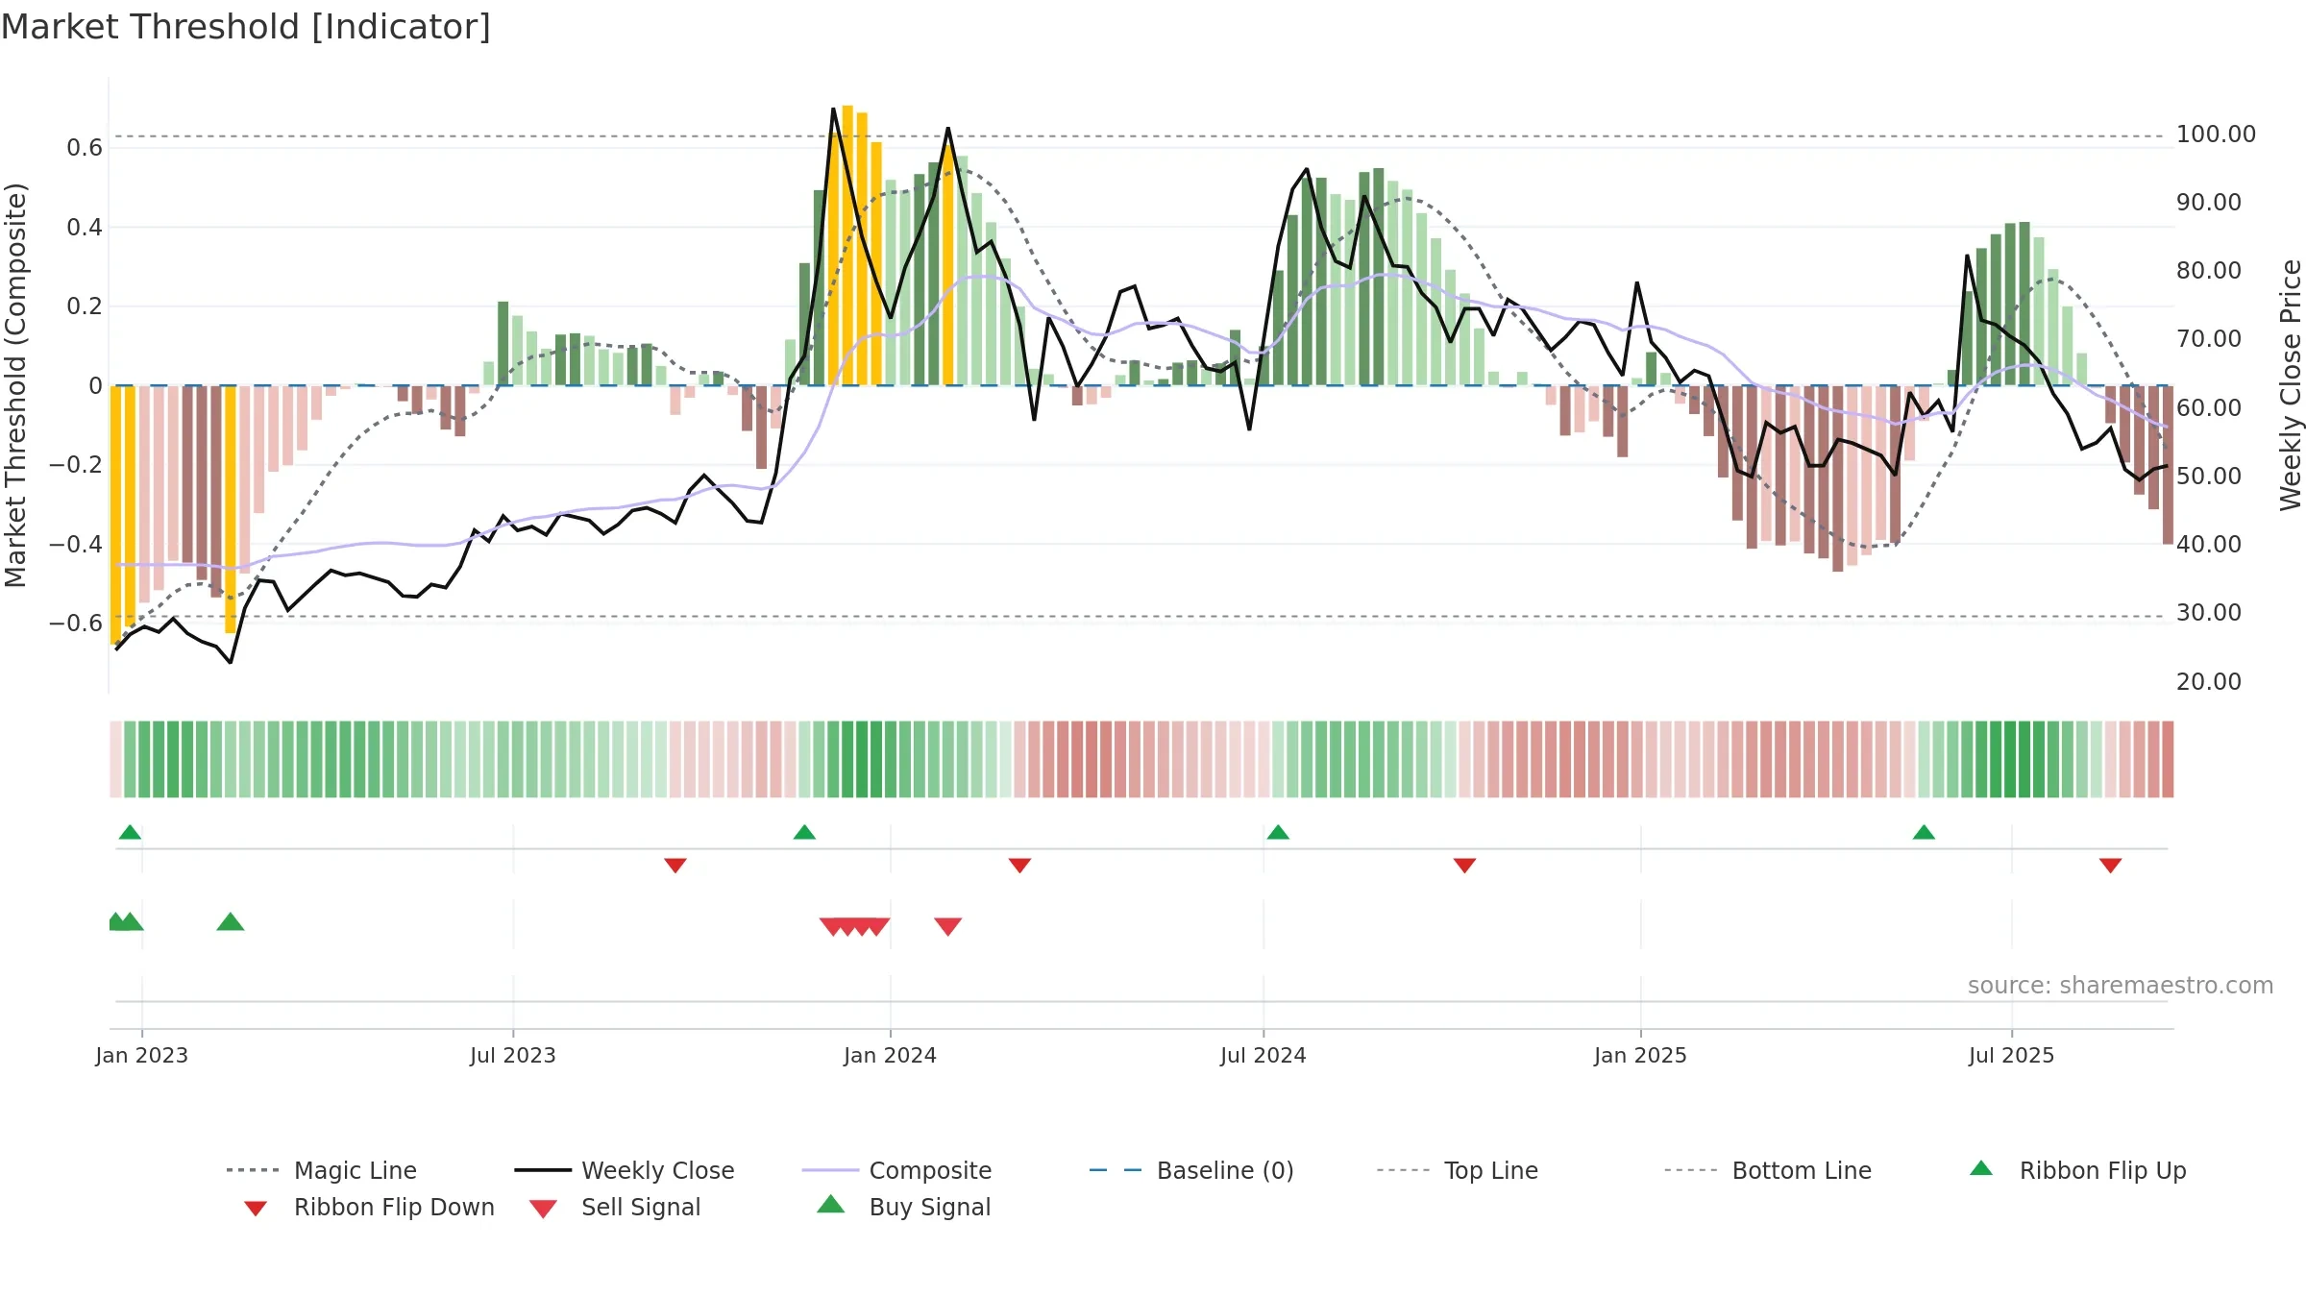Screen dimensions: 2306x1297
Task: Click the chart title Market Threshold [Indicator]
Action: tap(246, 27)
